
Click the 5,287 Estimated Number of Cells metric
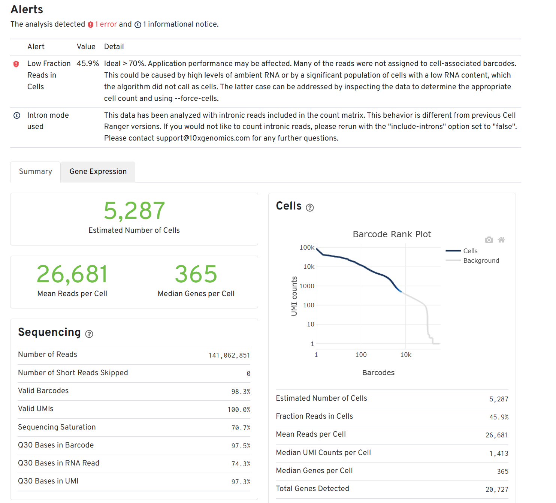[134, 211]
